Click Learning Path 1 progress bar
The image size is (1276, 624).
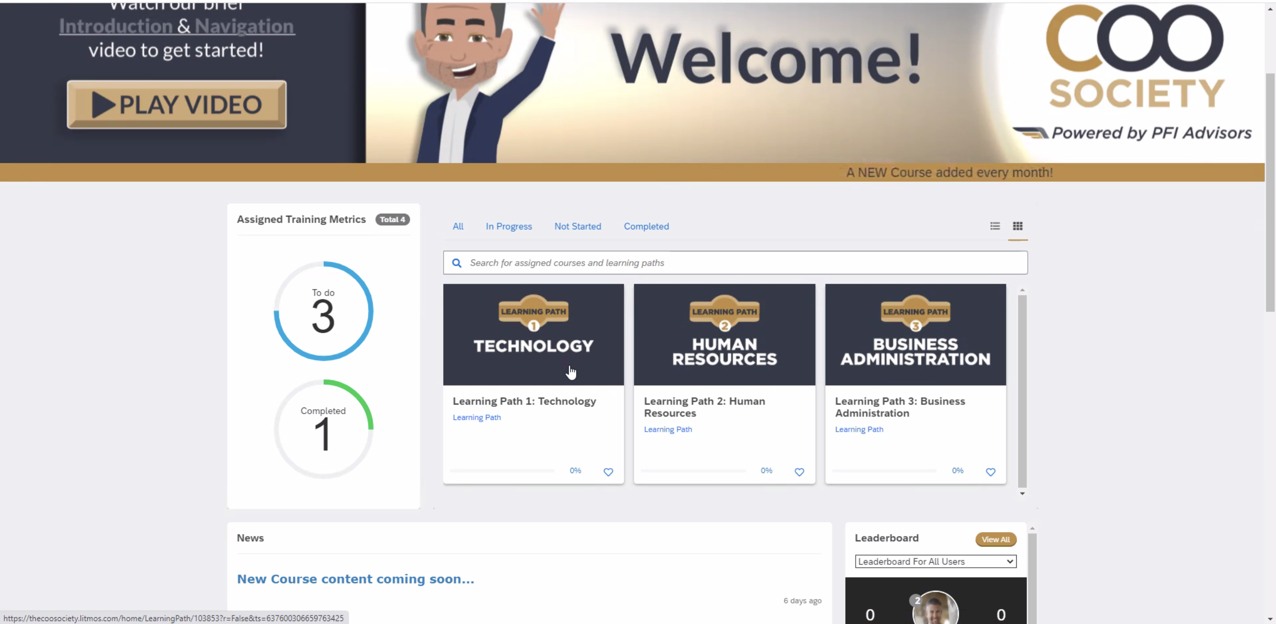click(x=502, y=471)
